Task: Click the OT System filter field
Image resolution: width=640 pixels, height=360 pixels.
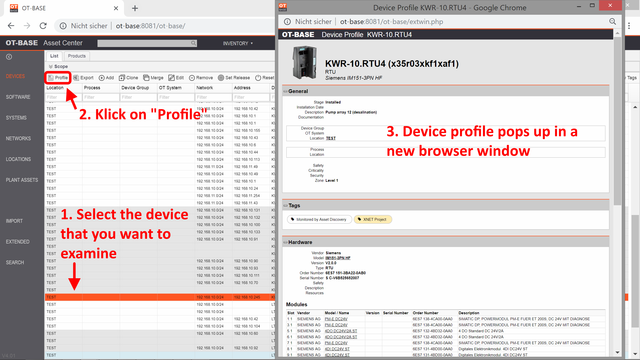Action: pyautogui.click(x=176, y=97)
